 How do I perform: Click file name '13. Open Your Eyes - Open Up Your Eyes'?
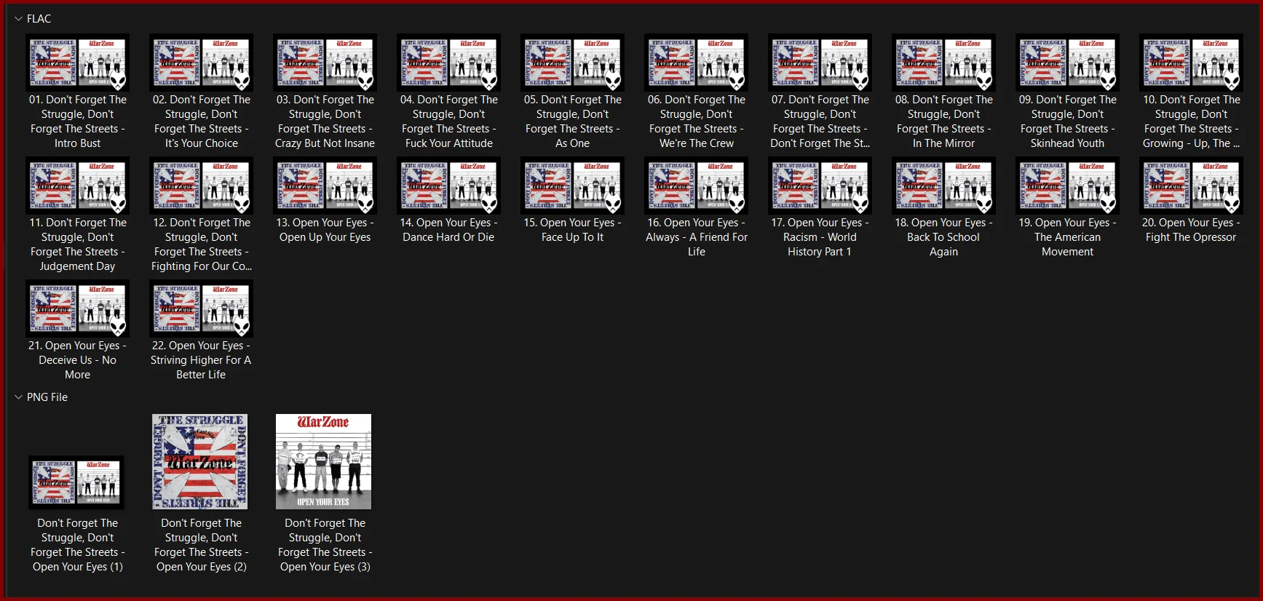coord(325,230)
